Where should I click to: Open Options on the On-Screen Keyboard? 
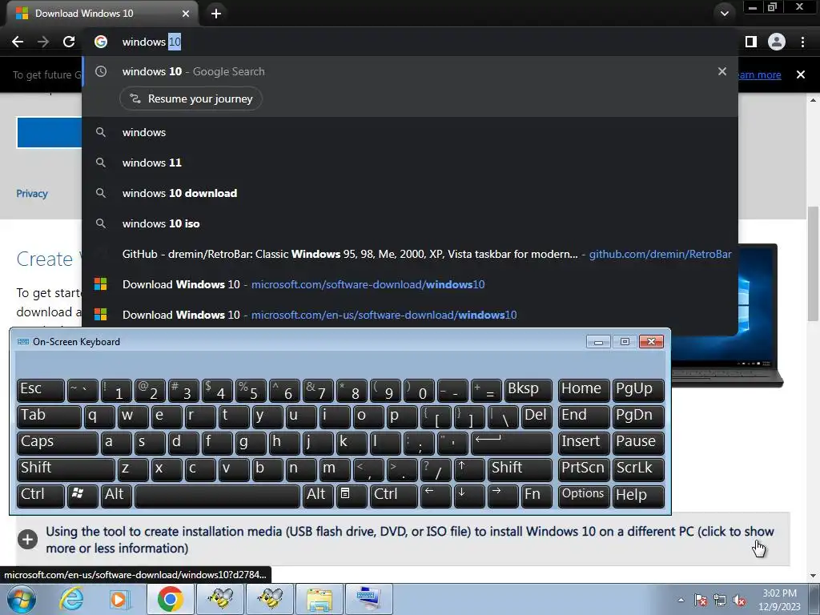click(583, 496)
